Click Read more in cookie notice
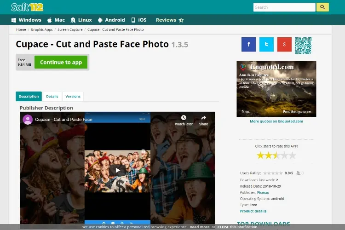Screen dimensions: 345x230 pos(200,227)
